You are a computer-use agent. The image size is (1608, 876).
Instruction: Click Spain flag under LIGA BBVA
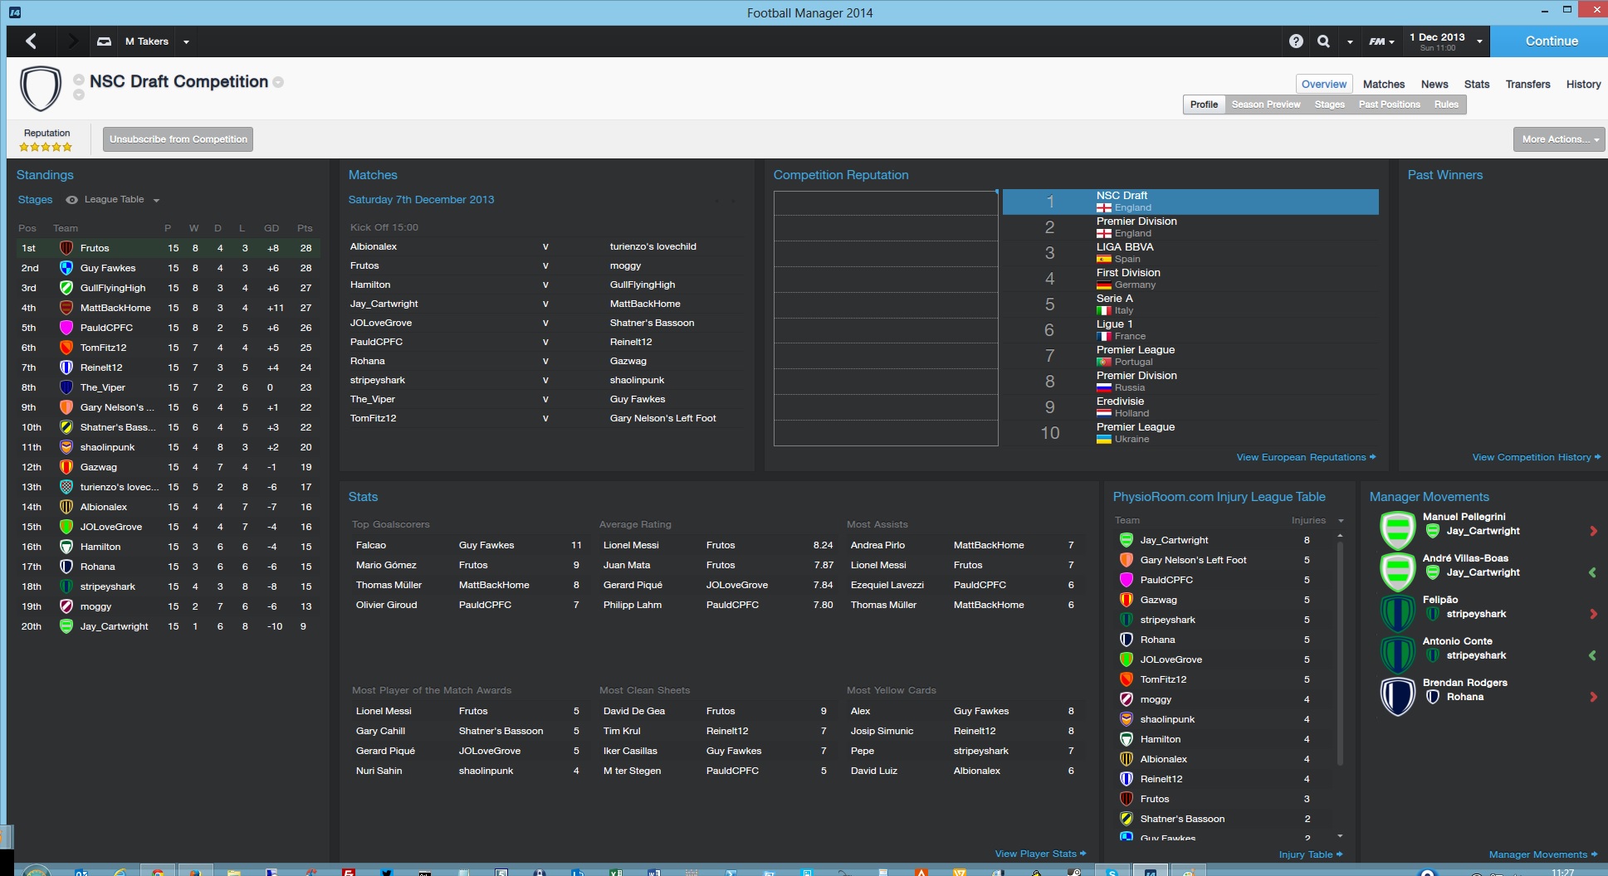[1104, 260]
